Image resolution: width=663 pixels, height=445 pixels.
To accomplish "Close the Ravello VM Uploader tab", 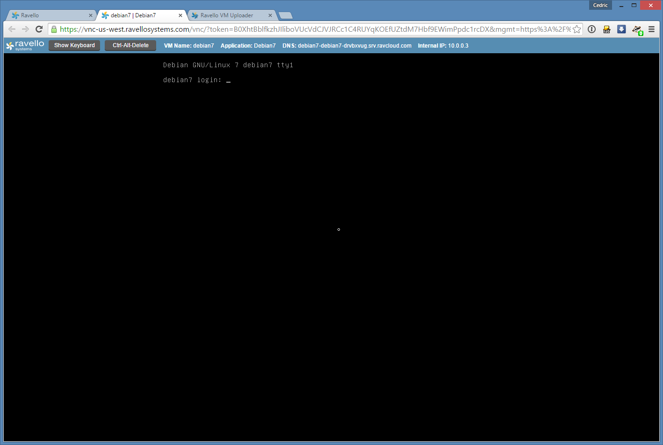I will (270, 15).
